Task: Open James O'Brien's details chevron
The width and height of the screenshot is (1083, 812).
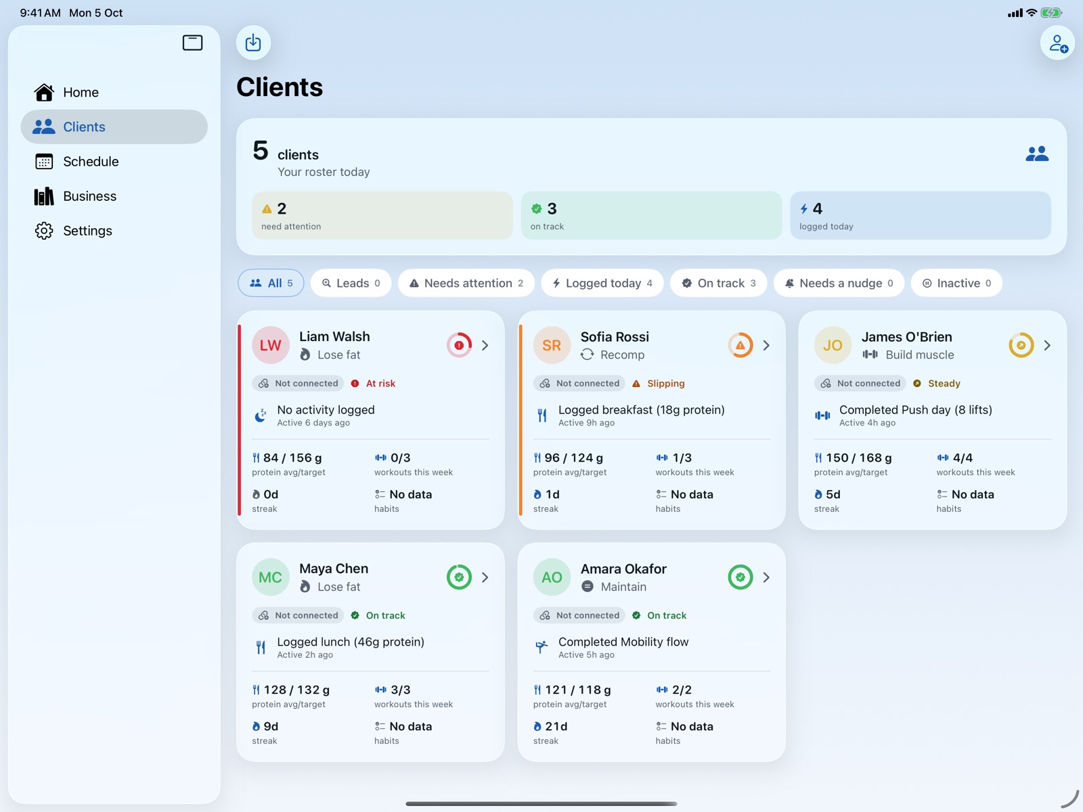Action: tap(1047, 345)
